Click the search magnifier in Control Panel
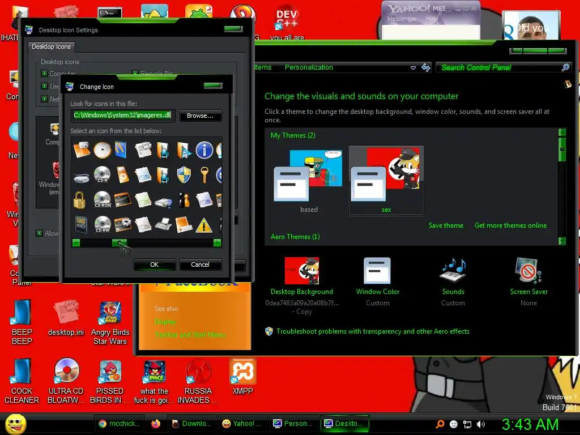The image size is (580, 435). point(566,67)
